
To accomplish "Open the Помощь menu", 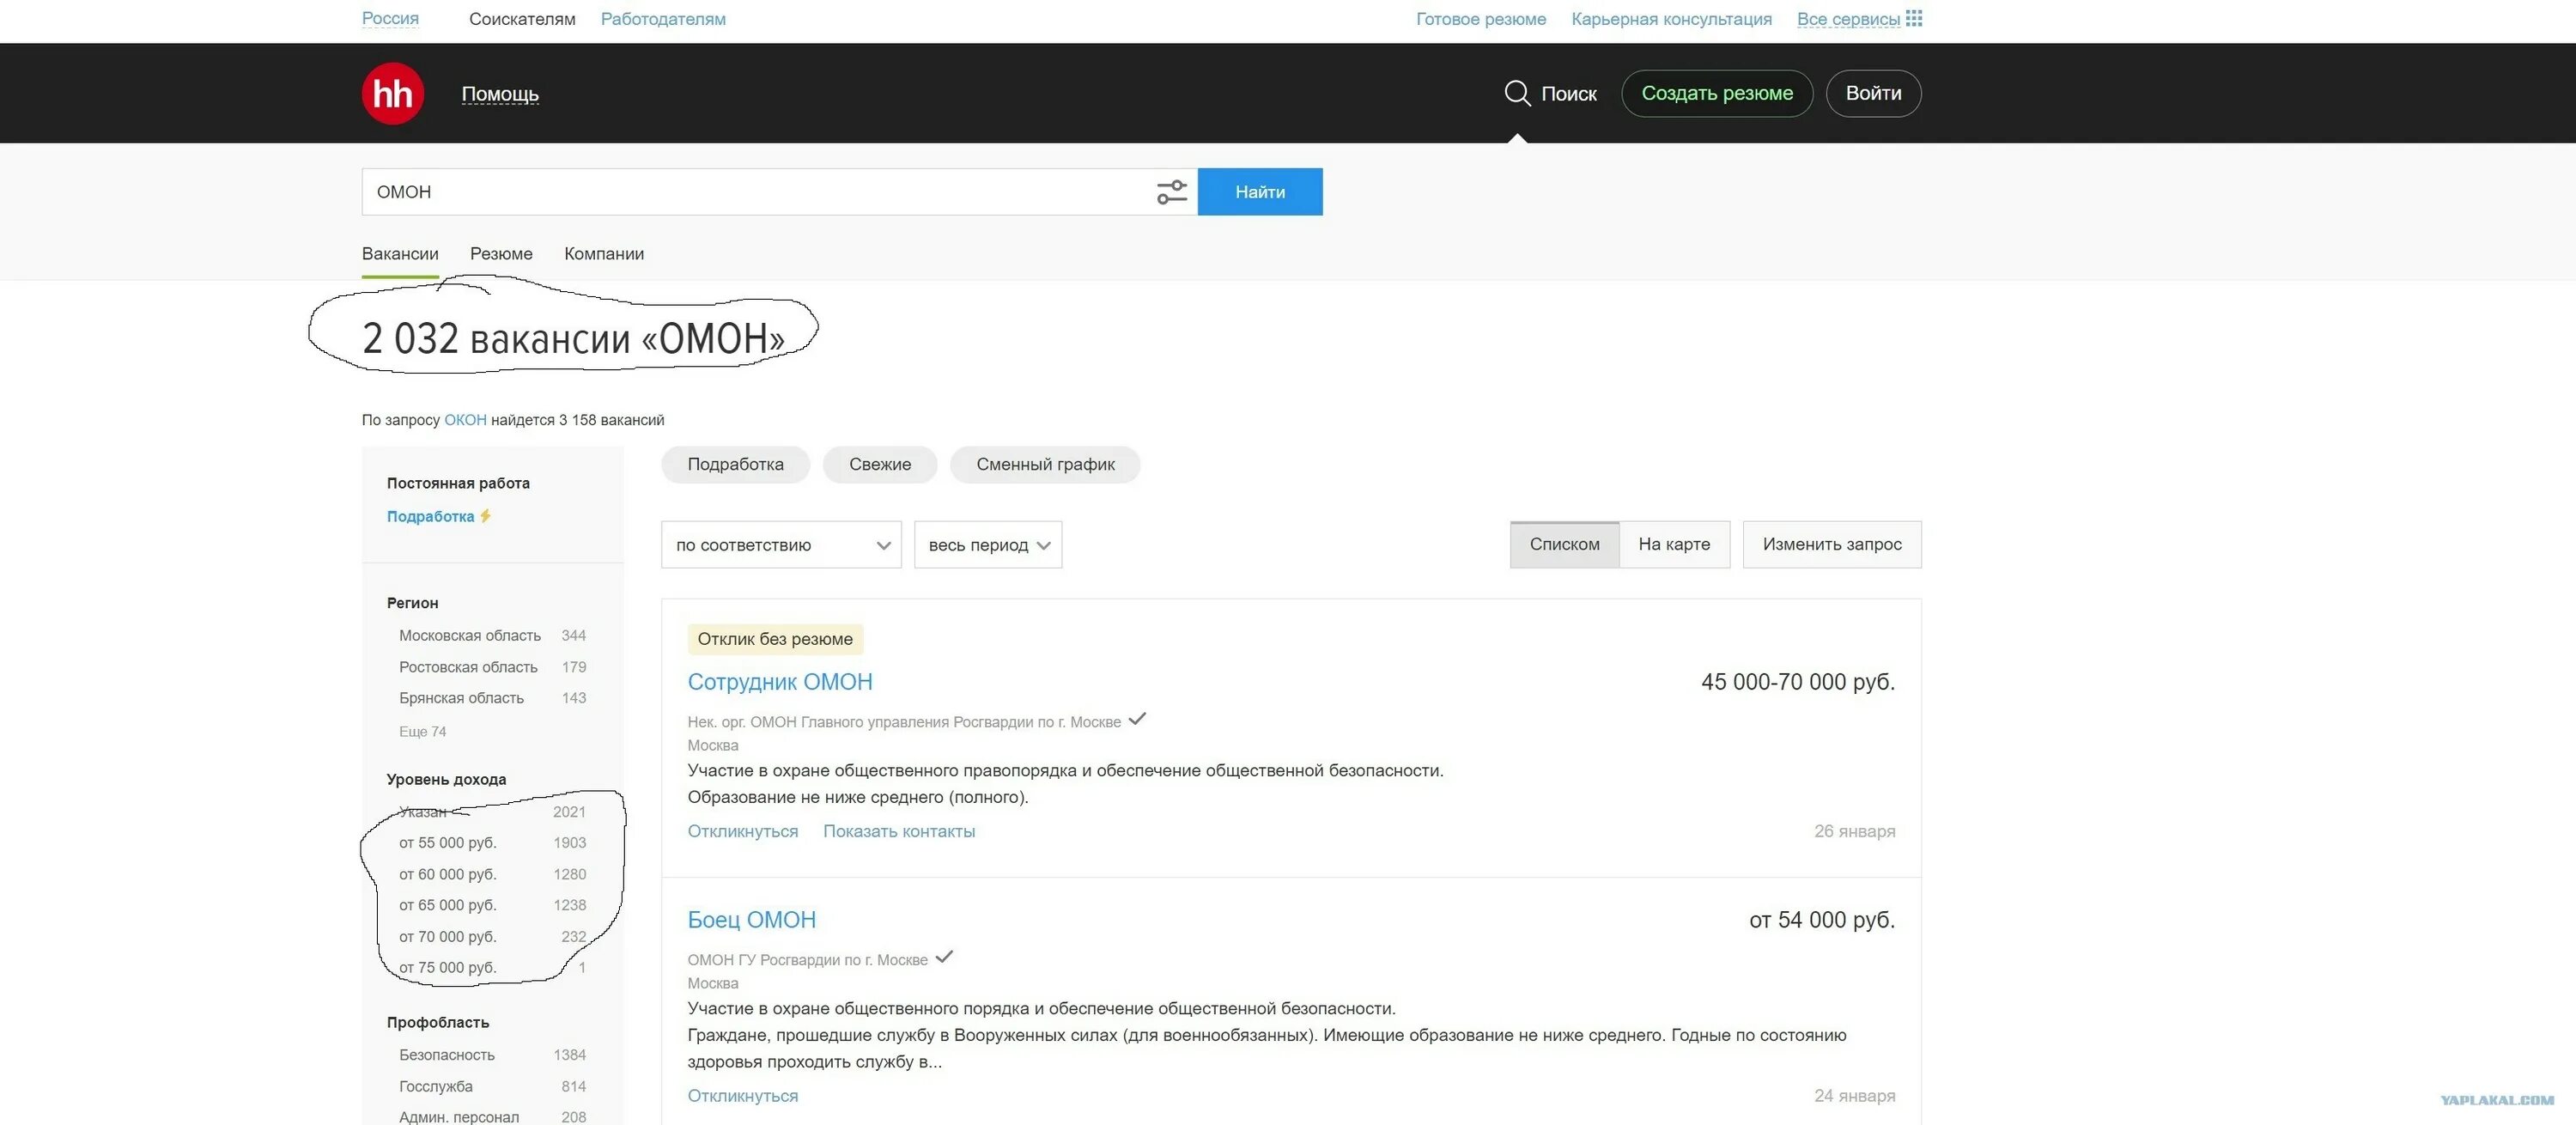I will click(500, 94).
